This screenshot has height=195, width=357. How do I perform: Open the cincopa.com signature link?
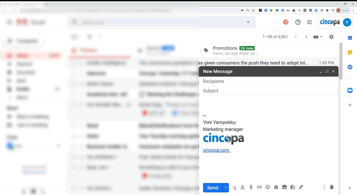(x=216, y=150)
